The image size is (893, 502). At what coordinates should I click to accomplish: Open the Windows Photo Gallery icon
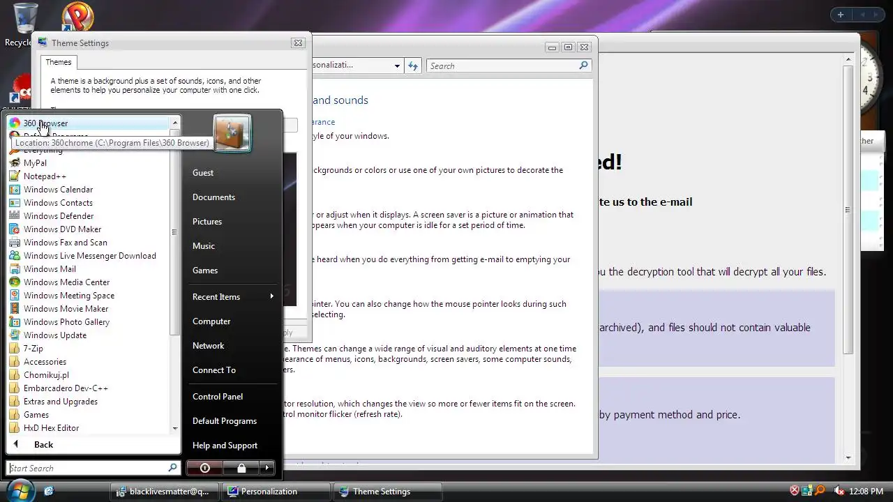click(x=15, y=322)
